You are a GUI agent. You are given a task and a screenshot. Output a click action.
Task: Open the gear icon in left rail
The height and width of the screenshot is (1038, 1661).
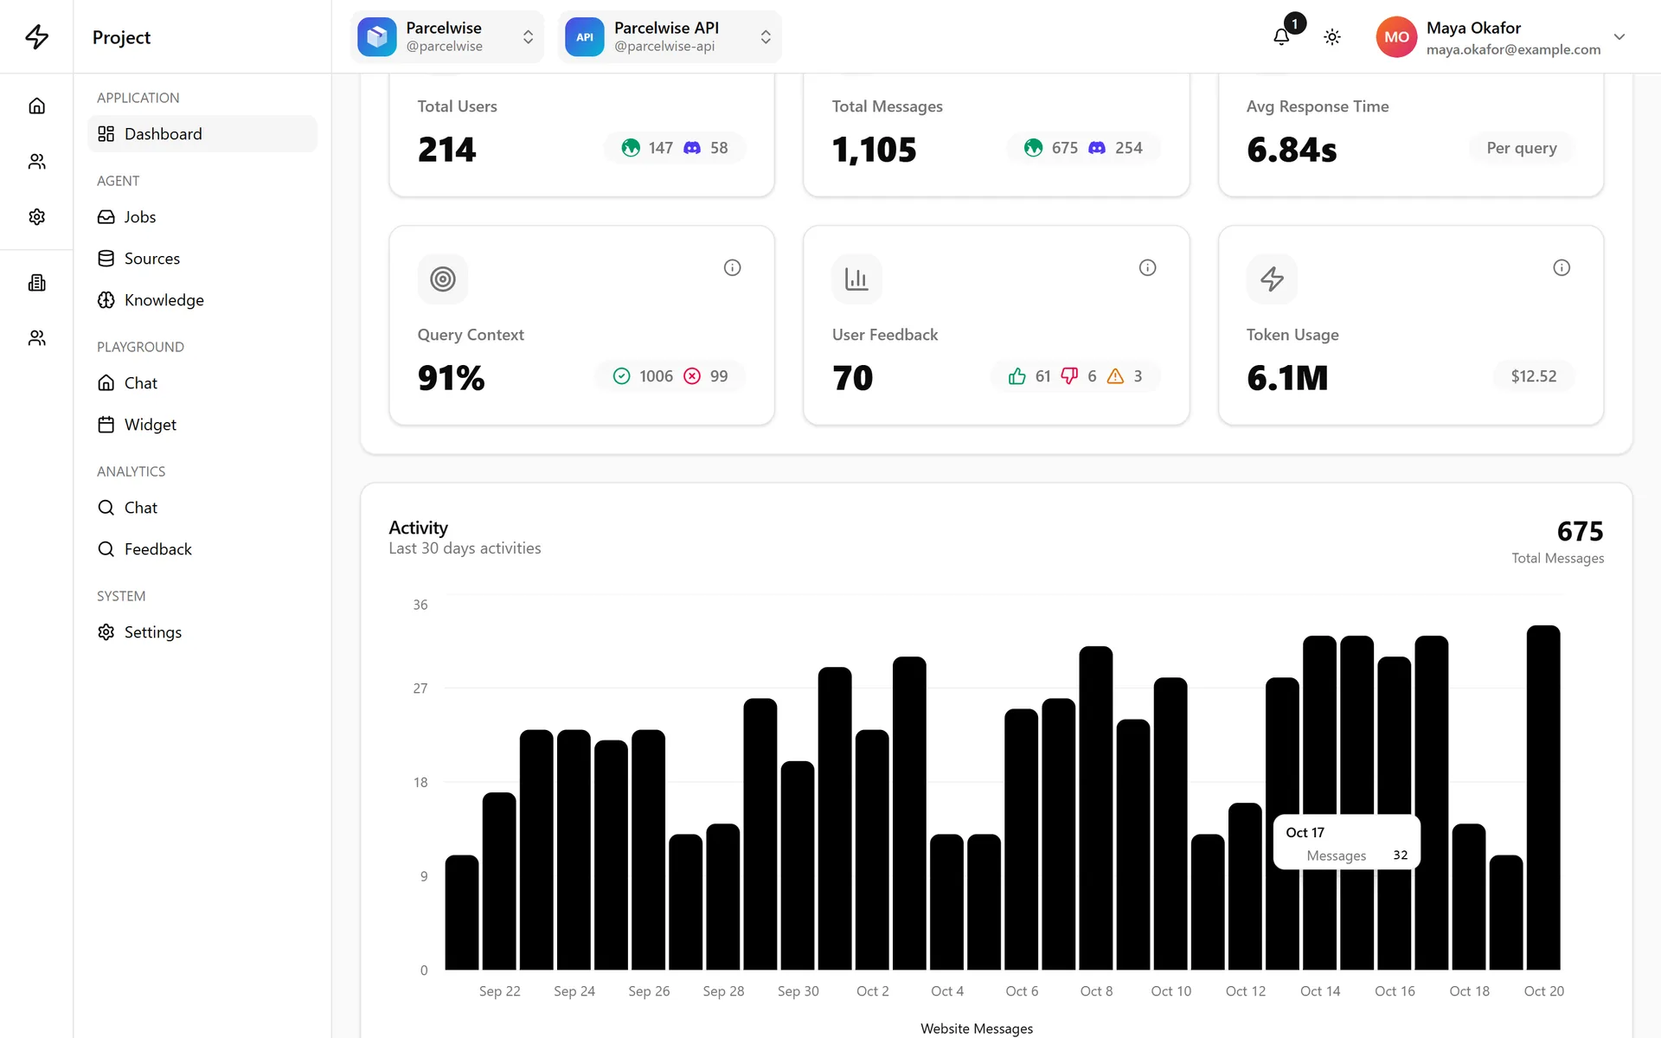coord(36,216)
